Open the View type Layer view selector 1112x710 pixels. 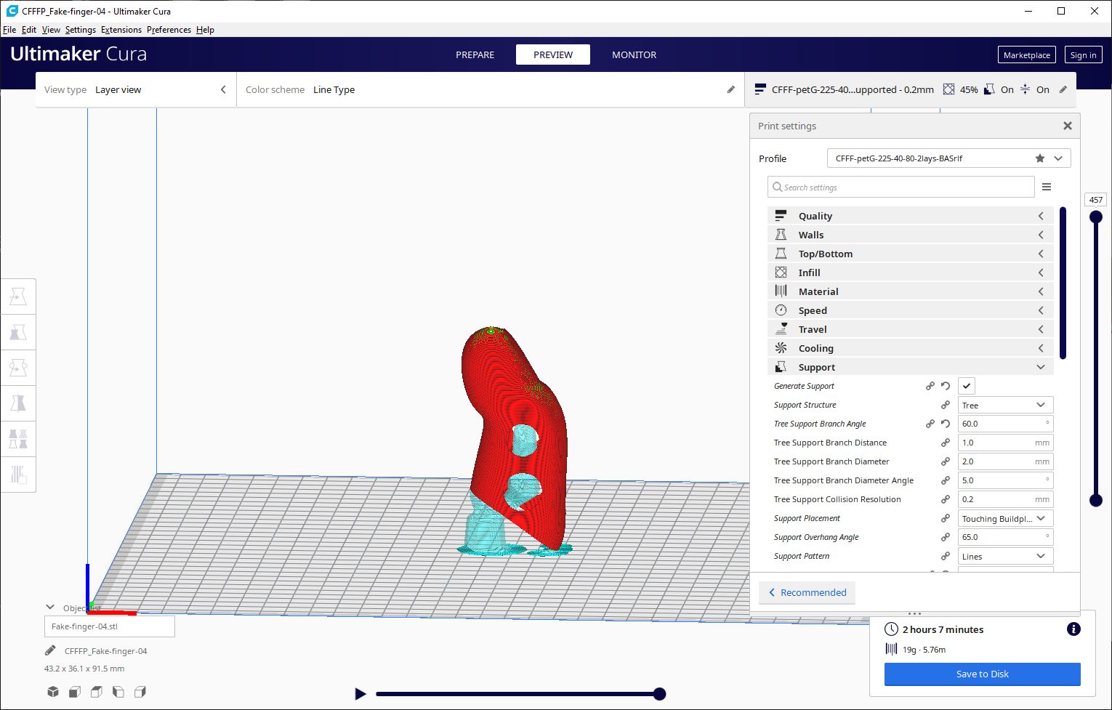point(136,89)
